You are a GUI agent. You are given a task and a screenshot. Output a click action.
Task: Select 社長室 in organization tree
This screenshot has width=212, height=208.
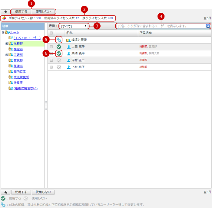coord(18,83)
